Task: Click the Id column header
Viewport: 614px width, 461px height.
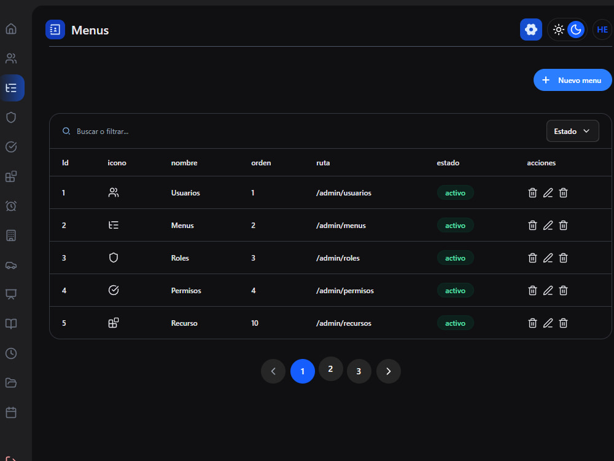Action: tap(65, 163)
